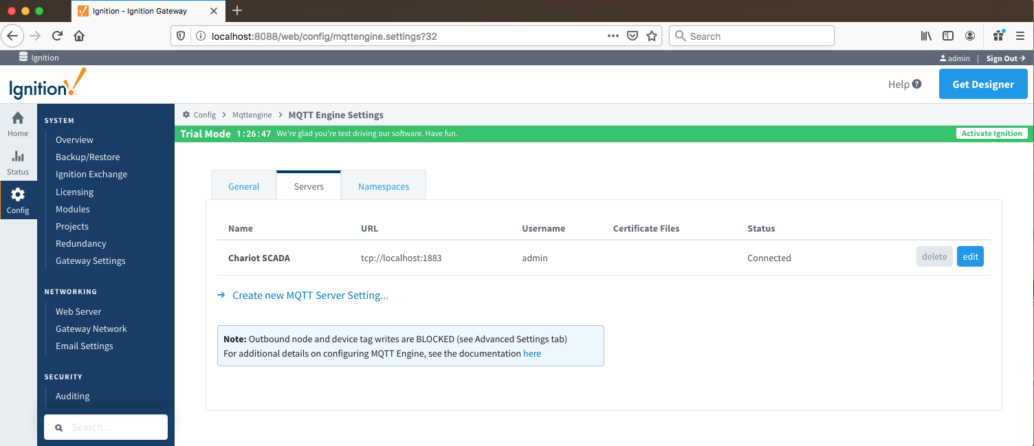1034x446 pixels.
Task: Open Backup/Restore in the sidebar
Action: point(88,157)
